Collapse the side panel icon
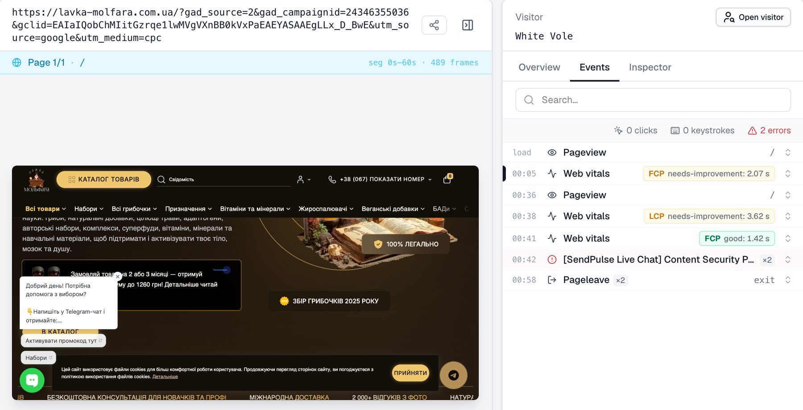803x410 pixels. pos(468,25)
